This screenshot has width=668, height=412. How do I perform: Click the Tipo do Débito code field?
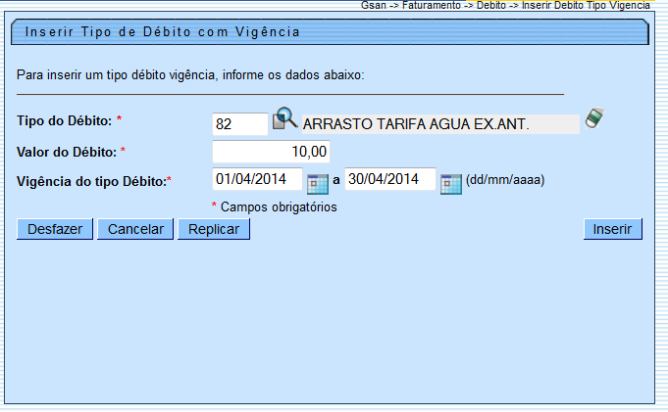(x=239, y=123)
